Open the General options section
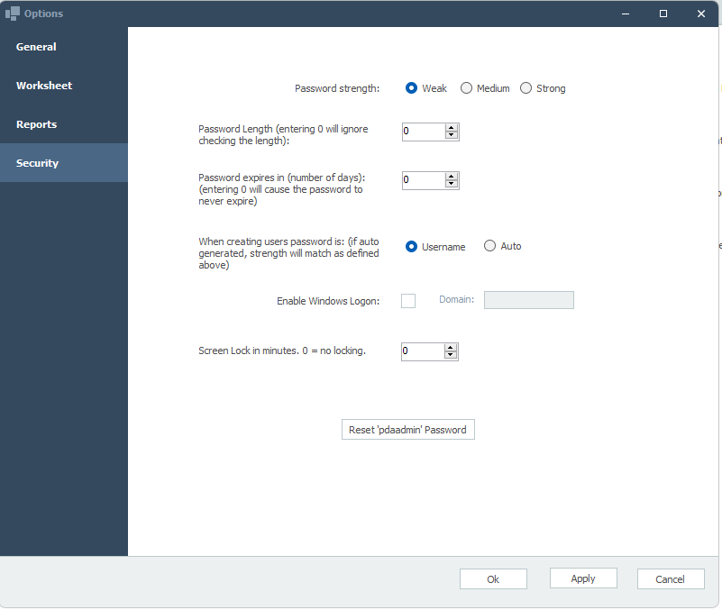 pos(63,47)
